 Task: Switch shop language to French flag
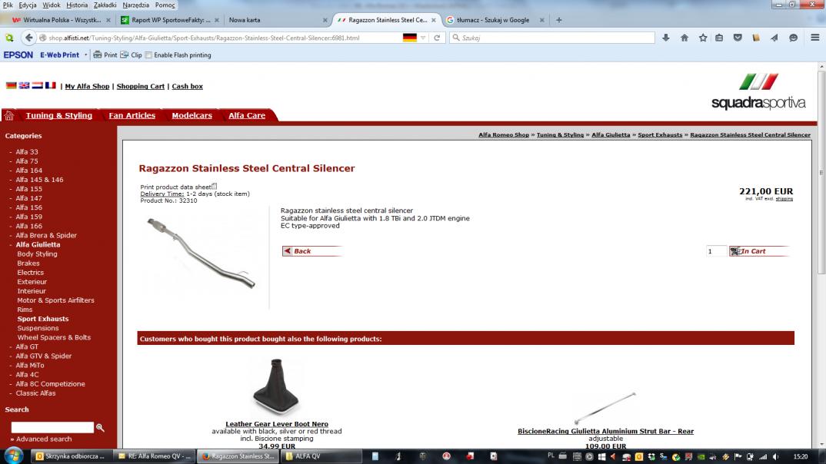point(51,85)
